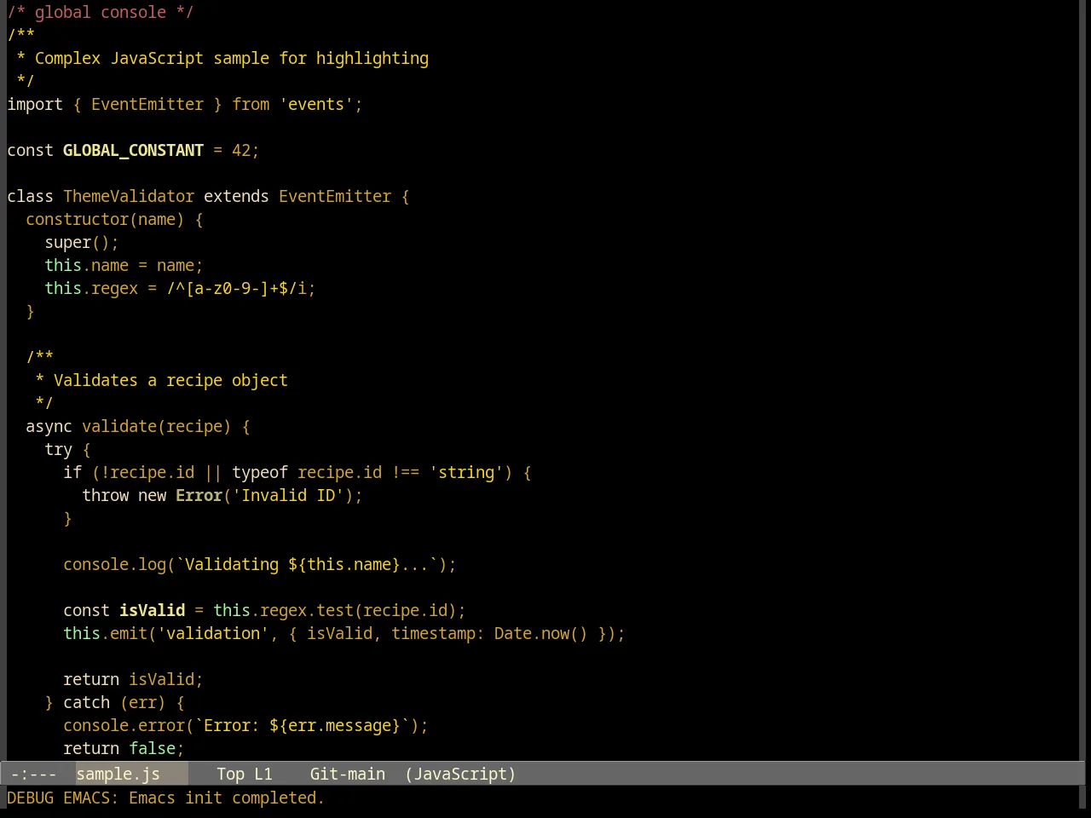Click the 'return false;' statement

[124, 748]
